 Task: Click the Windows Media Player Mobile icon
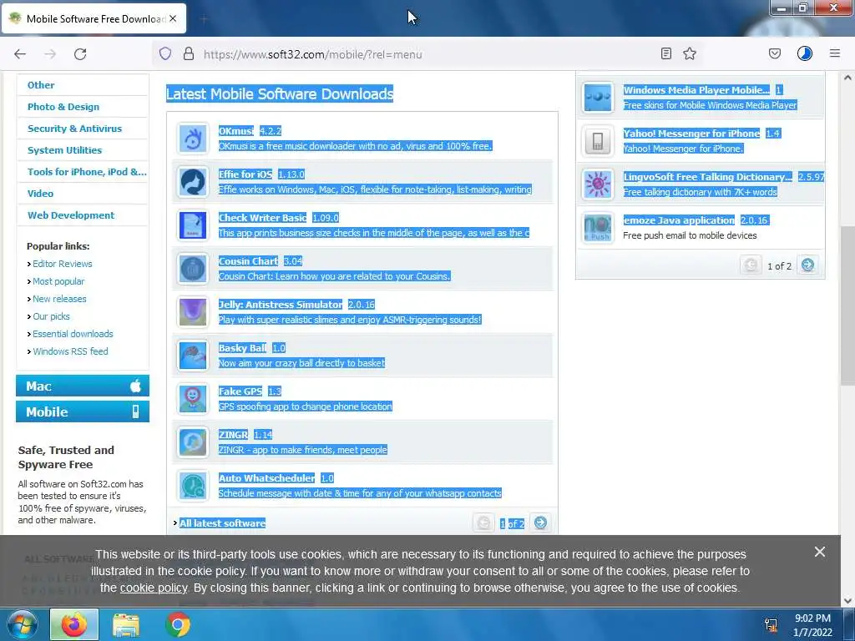pyautogui.click(x=598, y=98)
